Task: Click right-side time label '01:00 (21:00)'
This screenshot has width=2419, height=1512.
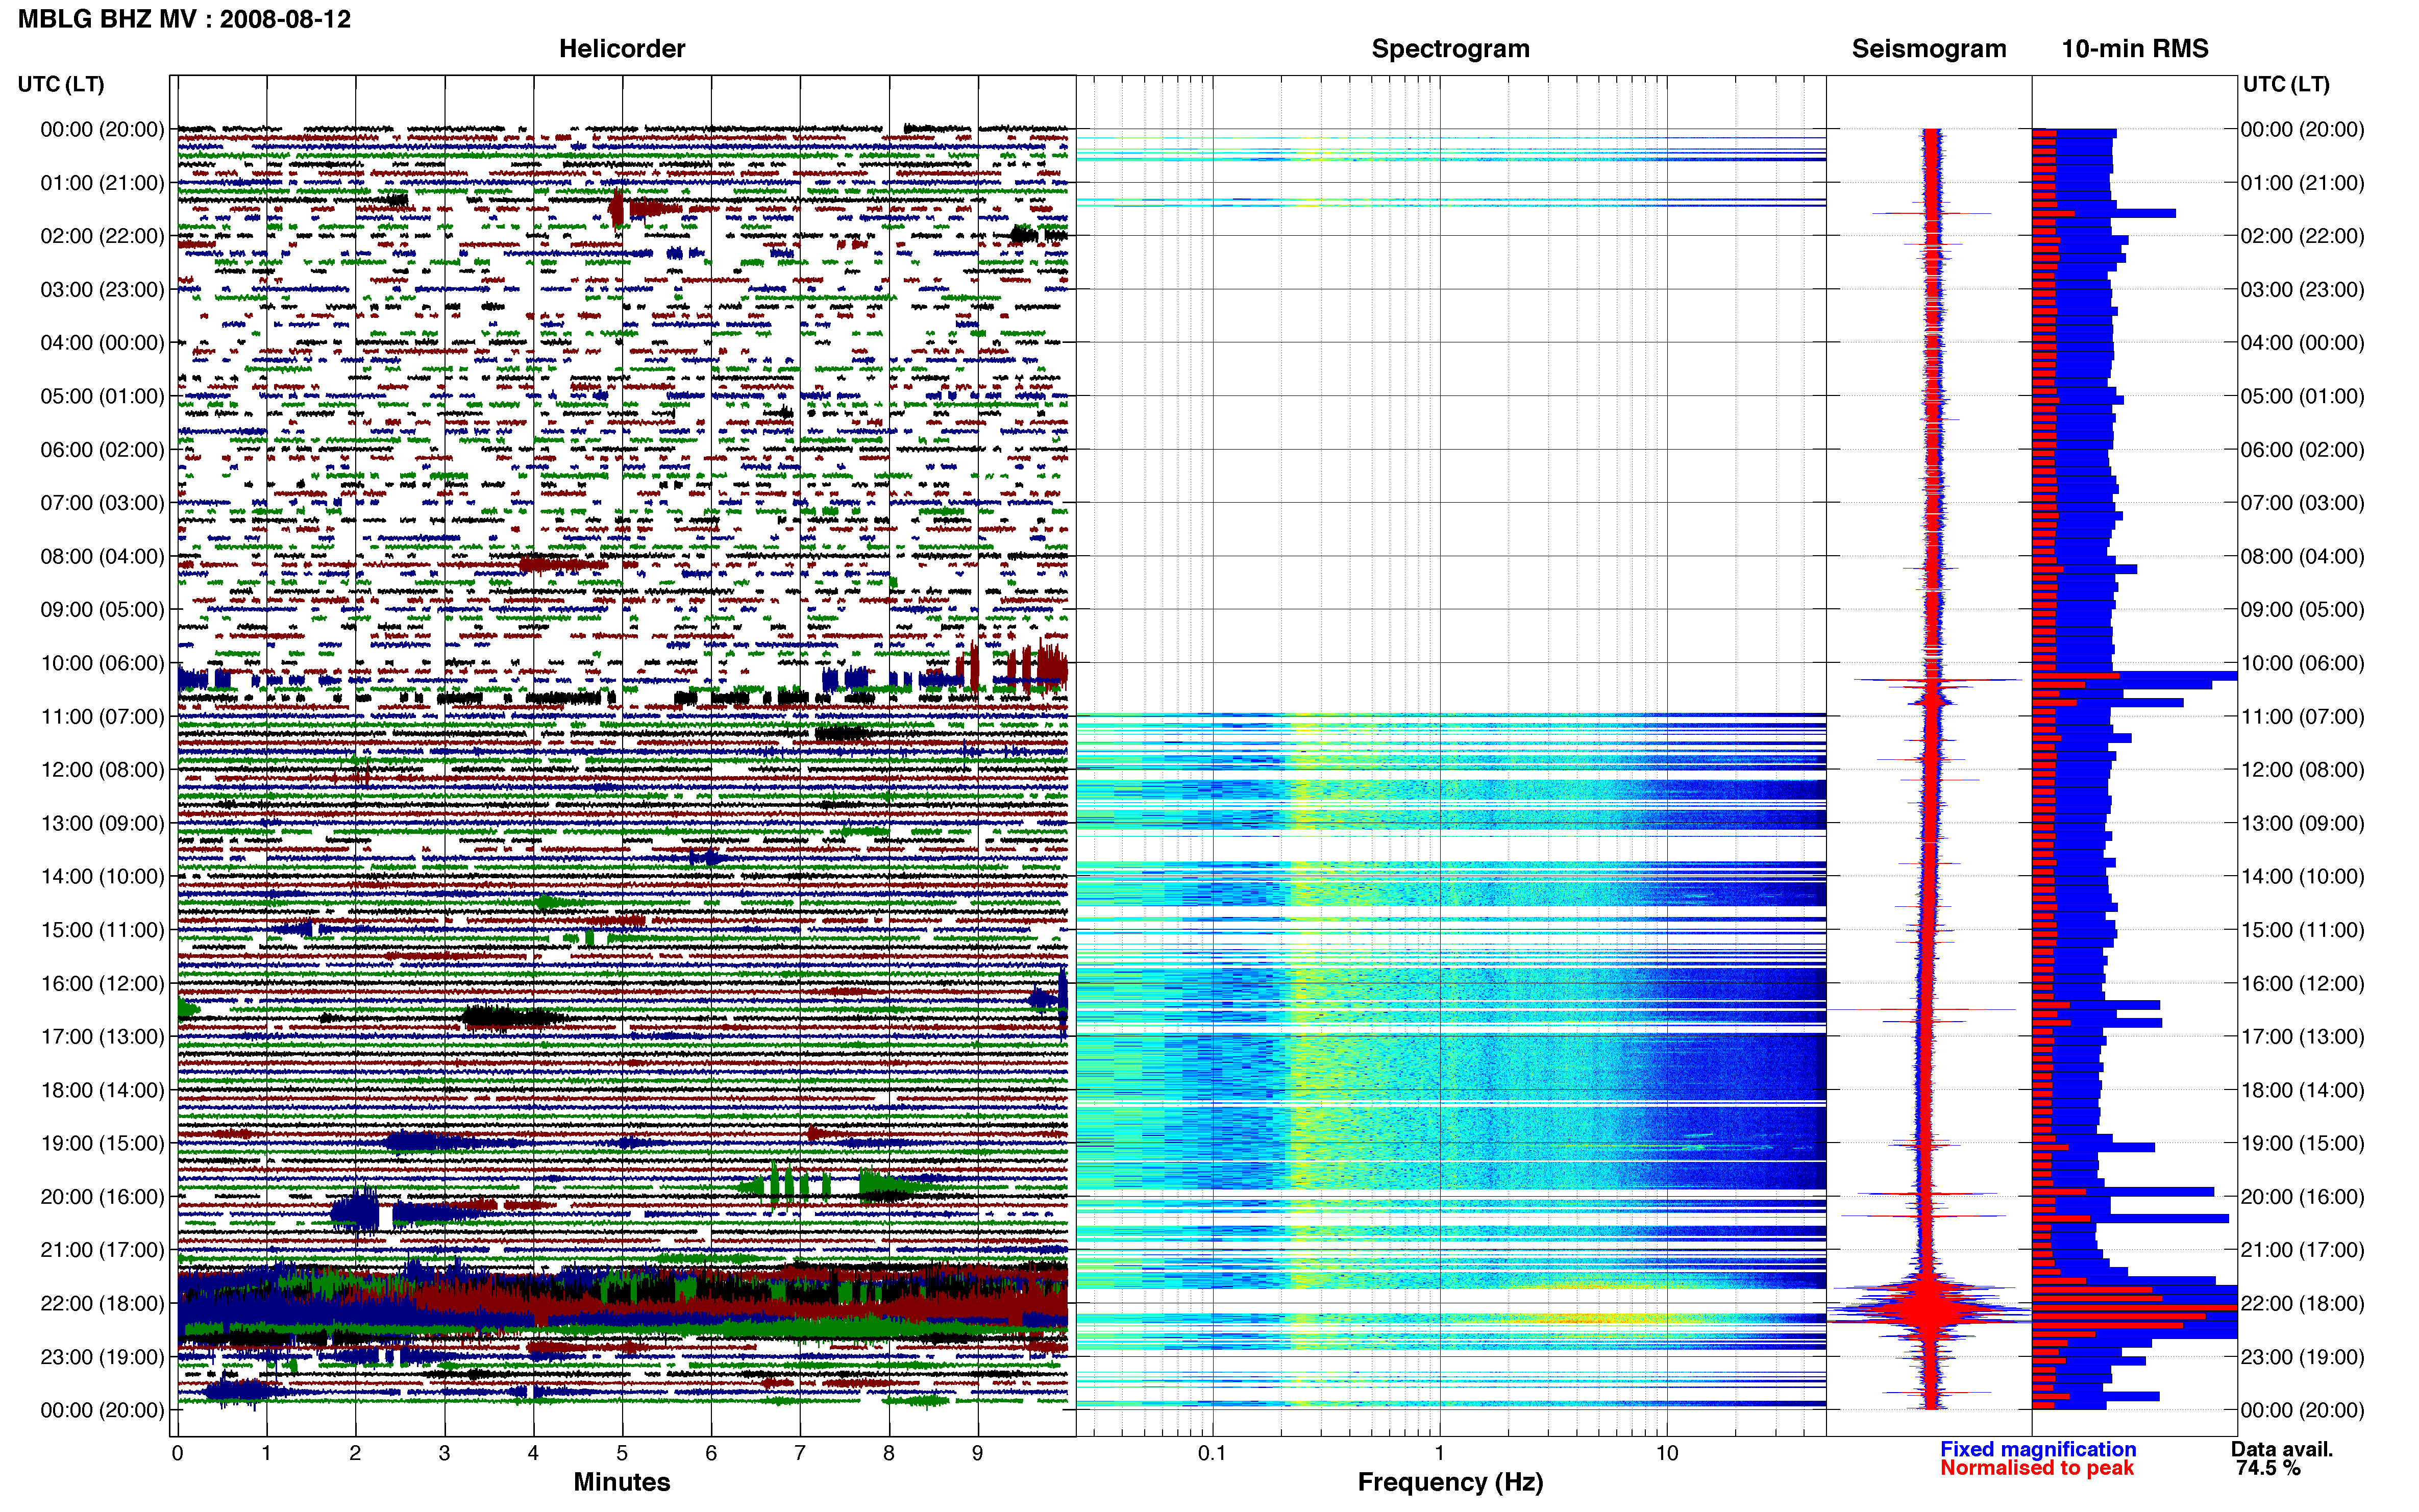Action: (2302, 182)
